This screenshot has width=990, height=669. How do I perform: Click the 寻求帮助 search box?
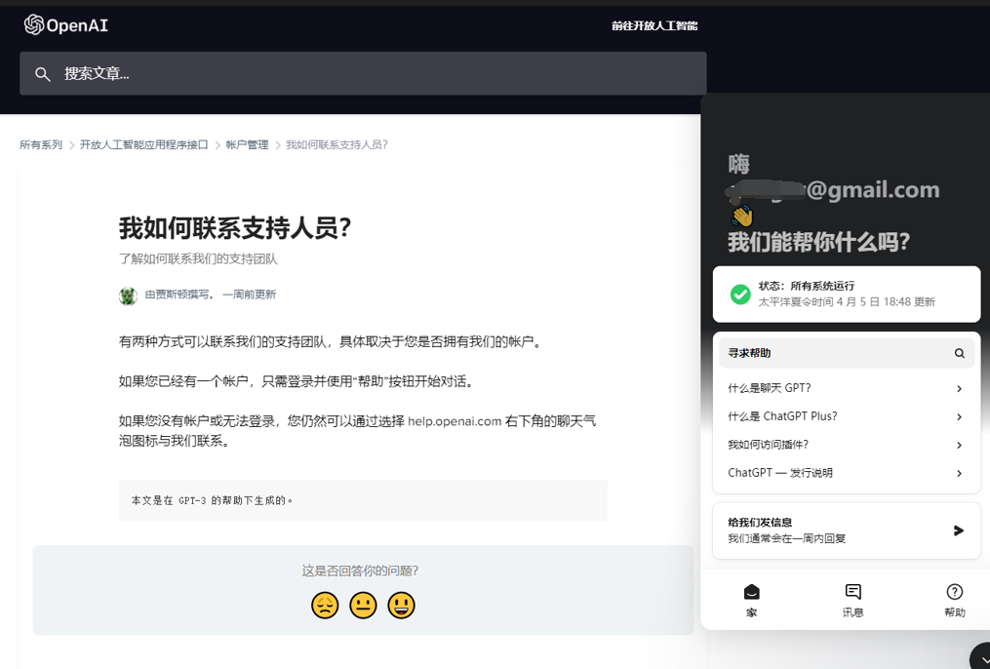pos(846,353)
